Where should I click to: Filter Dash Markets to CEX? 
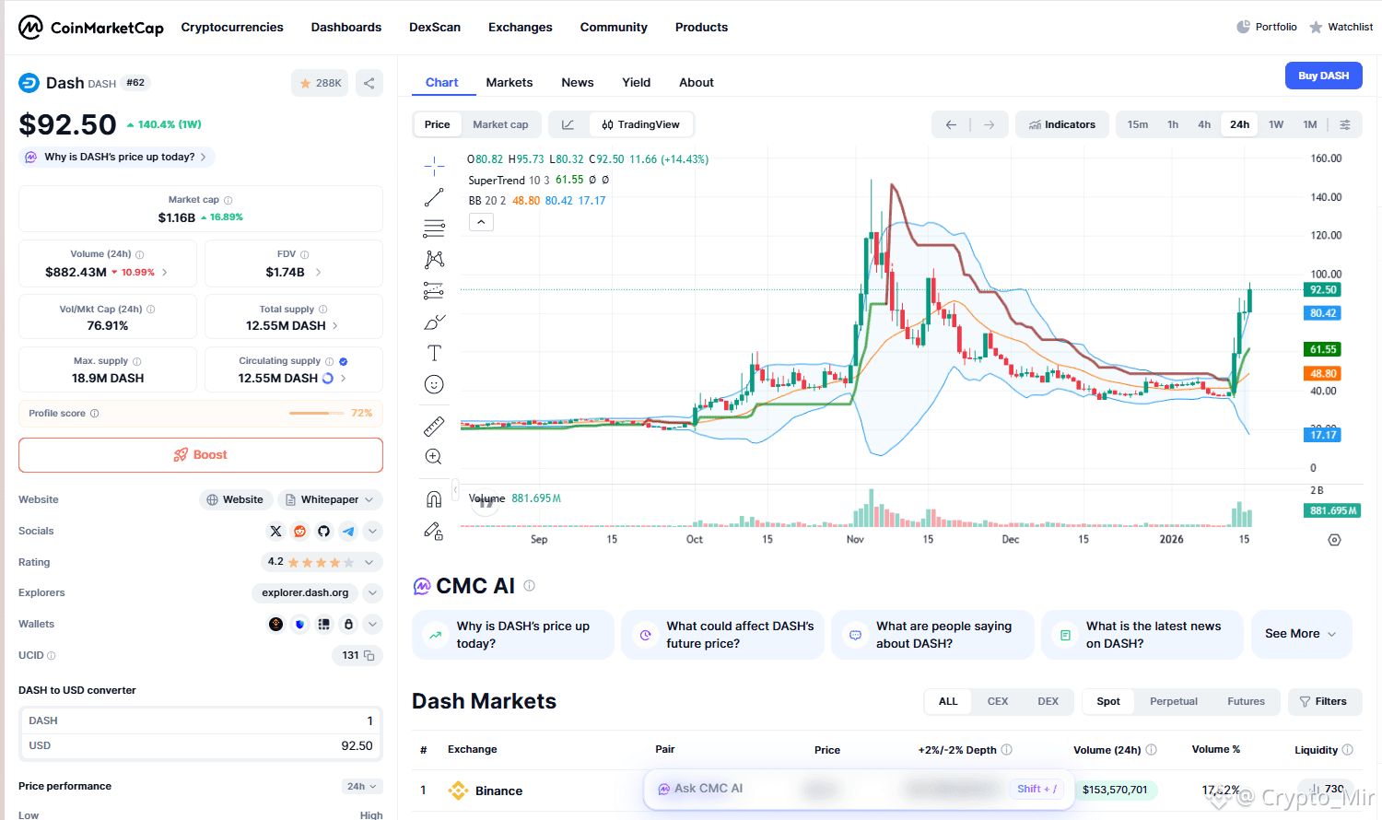998,701
